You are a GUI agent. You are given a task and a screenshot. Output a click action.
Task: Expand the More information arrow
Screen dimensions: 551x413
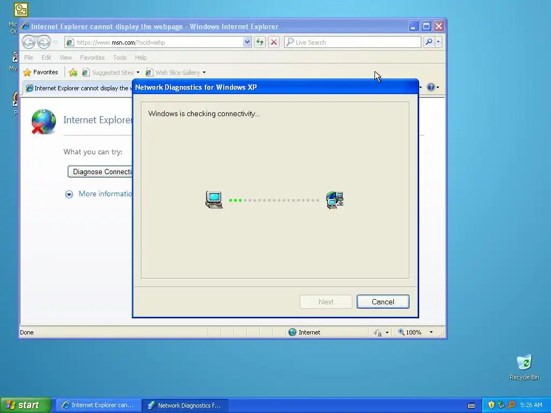point(69,194)
